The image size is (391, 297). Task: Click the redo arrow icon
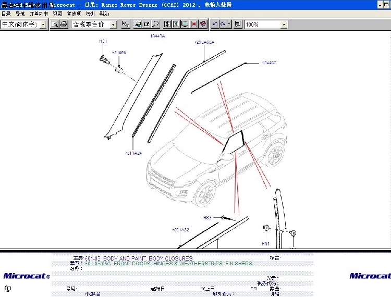click(x=223, y=24)
